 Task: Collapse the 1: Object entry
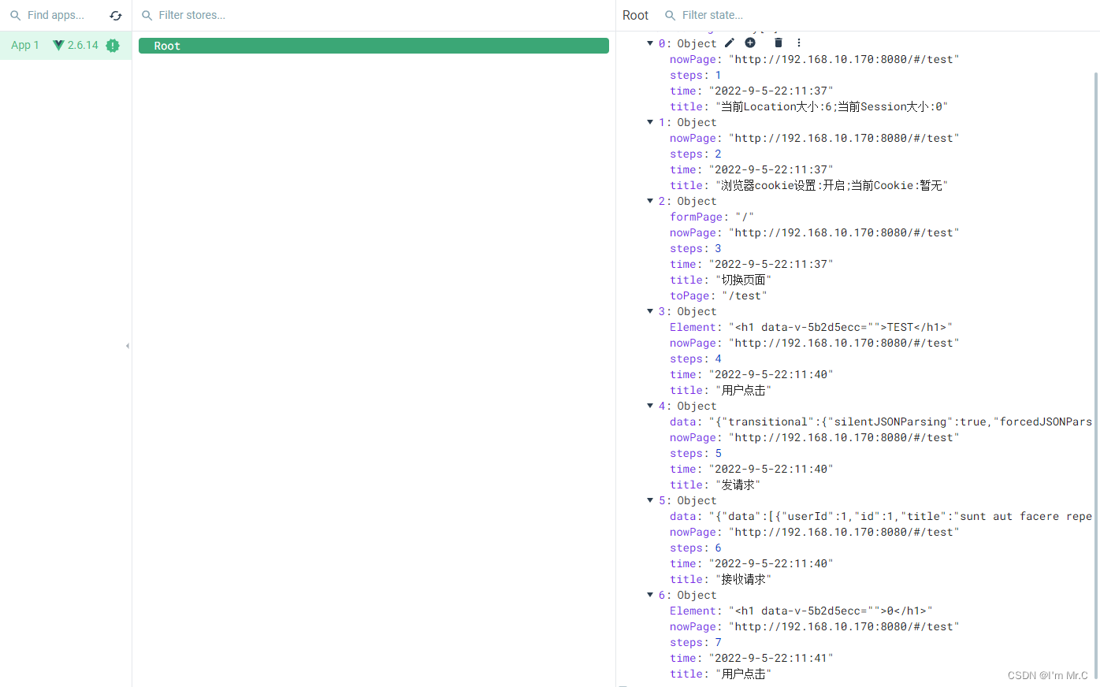(650, 122)
